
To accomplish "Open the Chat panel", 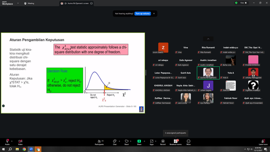I will pos(115,142).
